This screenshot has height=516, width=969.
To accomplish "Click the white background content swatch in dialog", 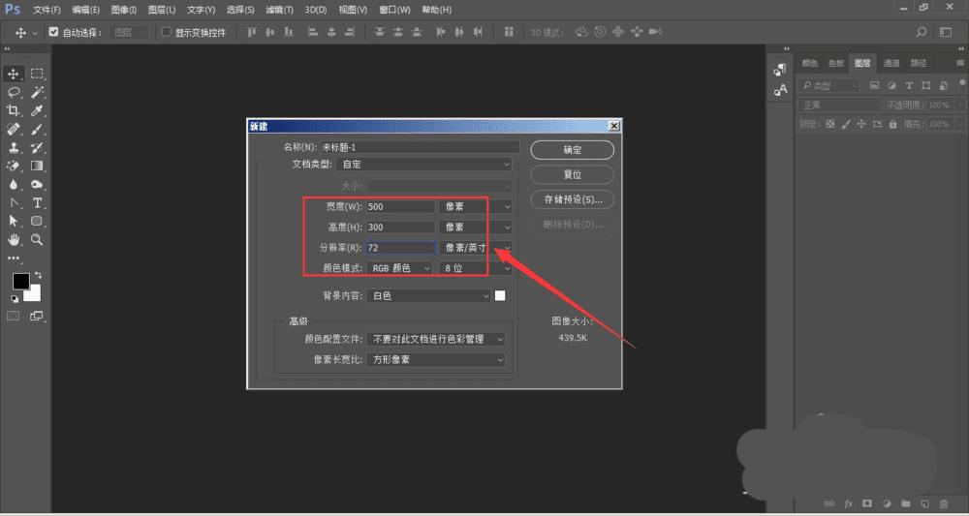I will tap(500, 295).
